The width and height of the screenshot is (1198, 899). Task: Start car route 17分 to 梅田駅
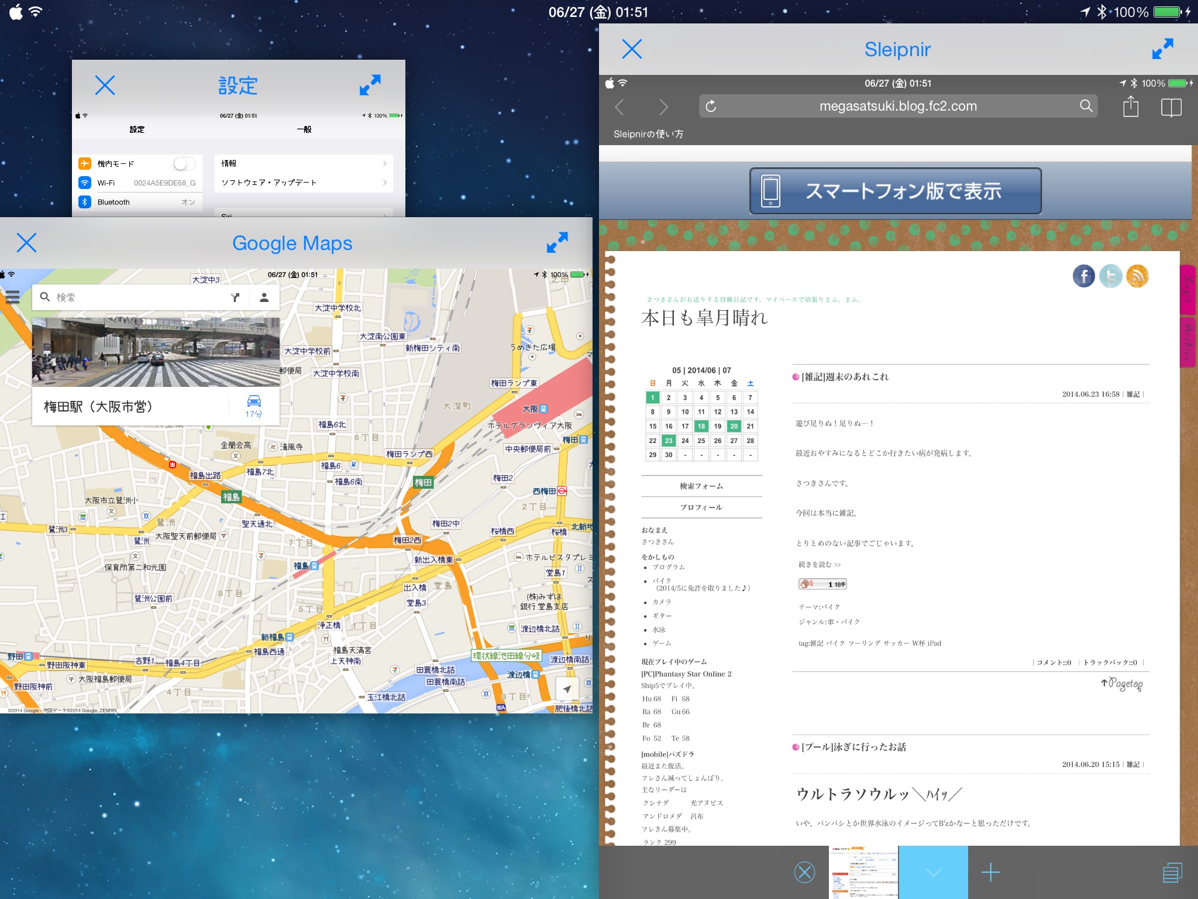pos(254,406)
